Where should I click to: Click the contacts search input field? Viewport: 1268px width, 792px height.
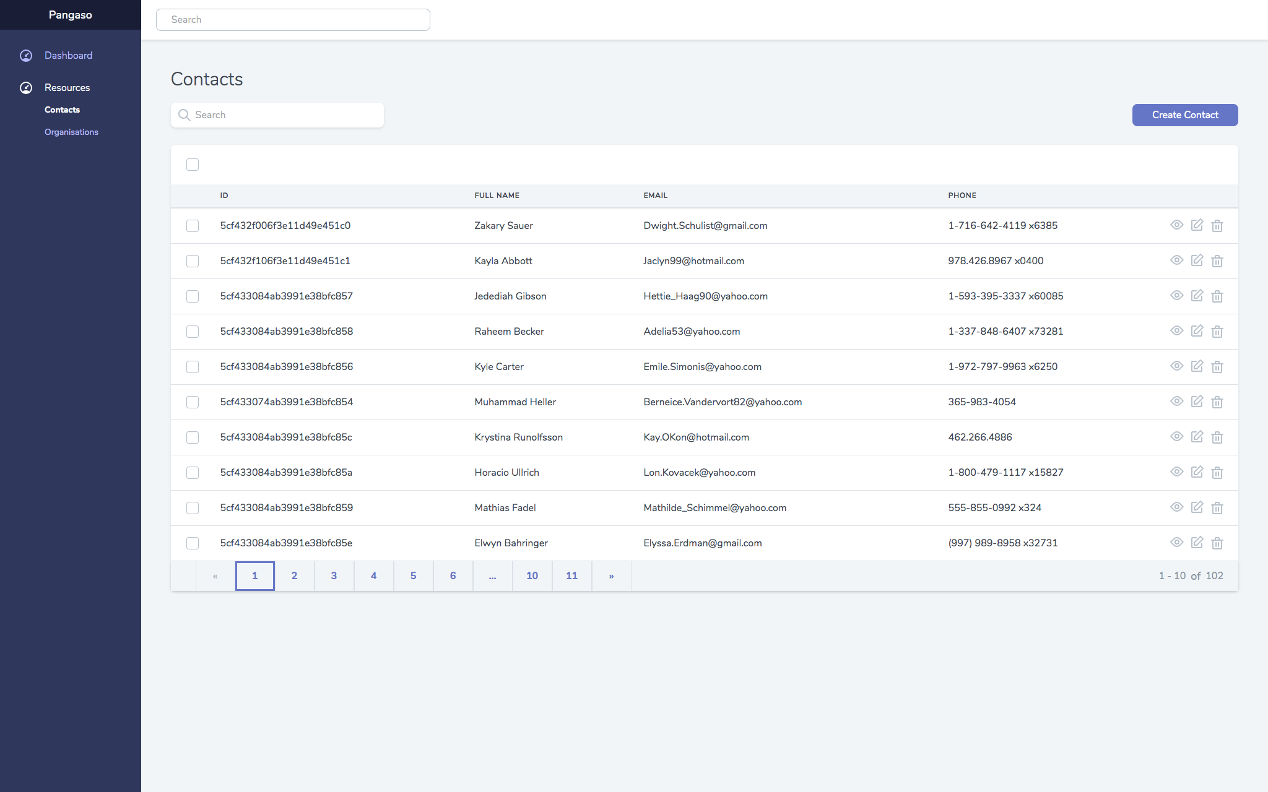pyautogui.click(x=277, y=115)
